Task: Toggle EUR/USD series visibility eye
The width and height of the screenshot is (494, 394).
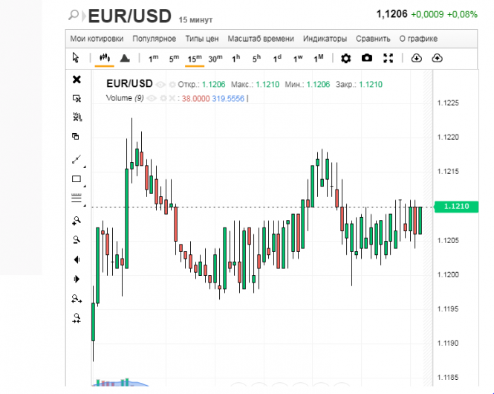Action: (x=160, y=85)
